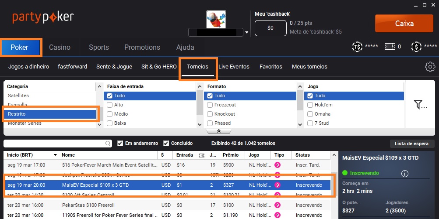Click the $0 cashback box

point(270,28)
